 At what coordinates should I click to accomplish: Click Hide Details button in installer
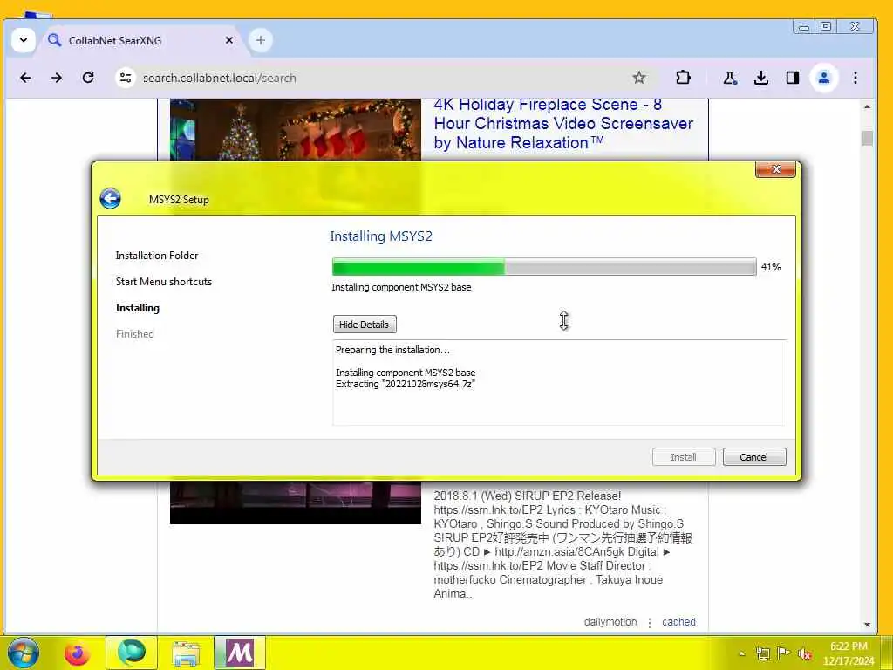365,325
